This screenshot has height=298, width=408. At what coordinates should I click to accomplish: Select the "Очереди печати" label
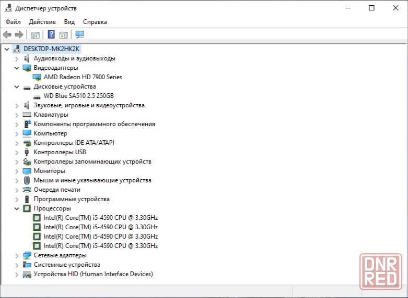[57, 190]
